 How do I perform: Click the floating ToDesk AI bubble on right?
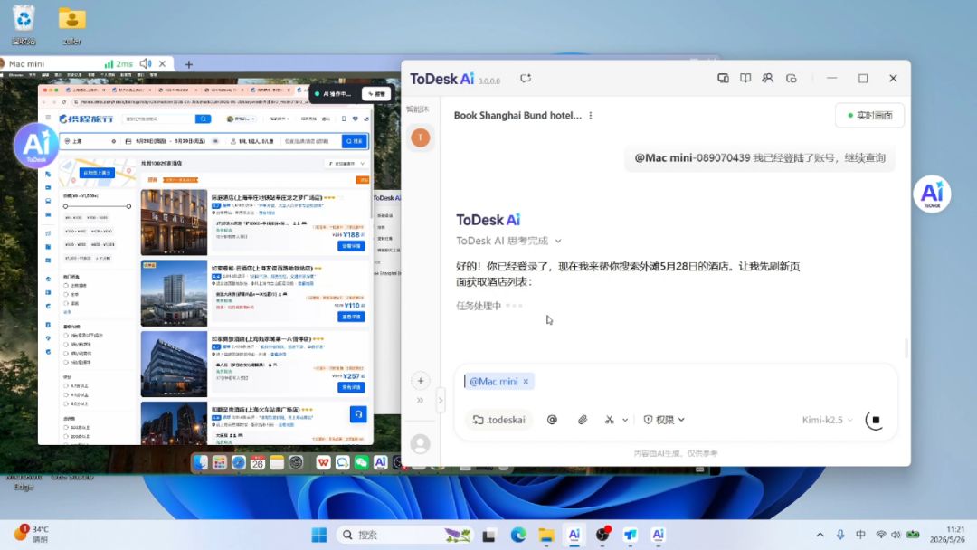coord(932,194)
